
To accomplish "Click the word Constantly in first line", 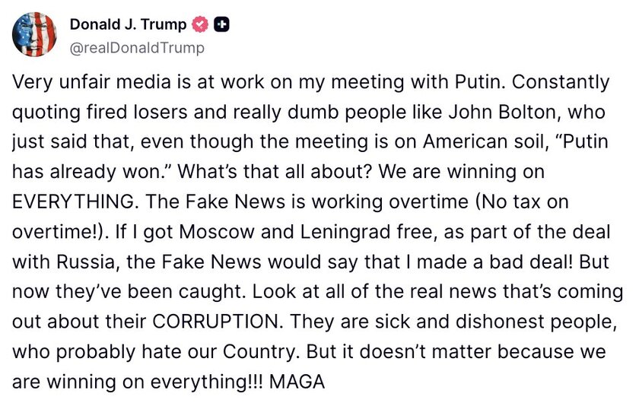I will (561, 83).
